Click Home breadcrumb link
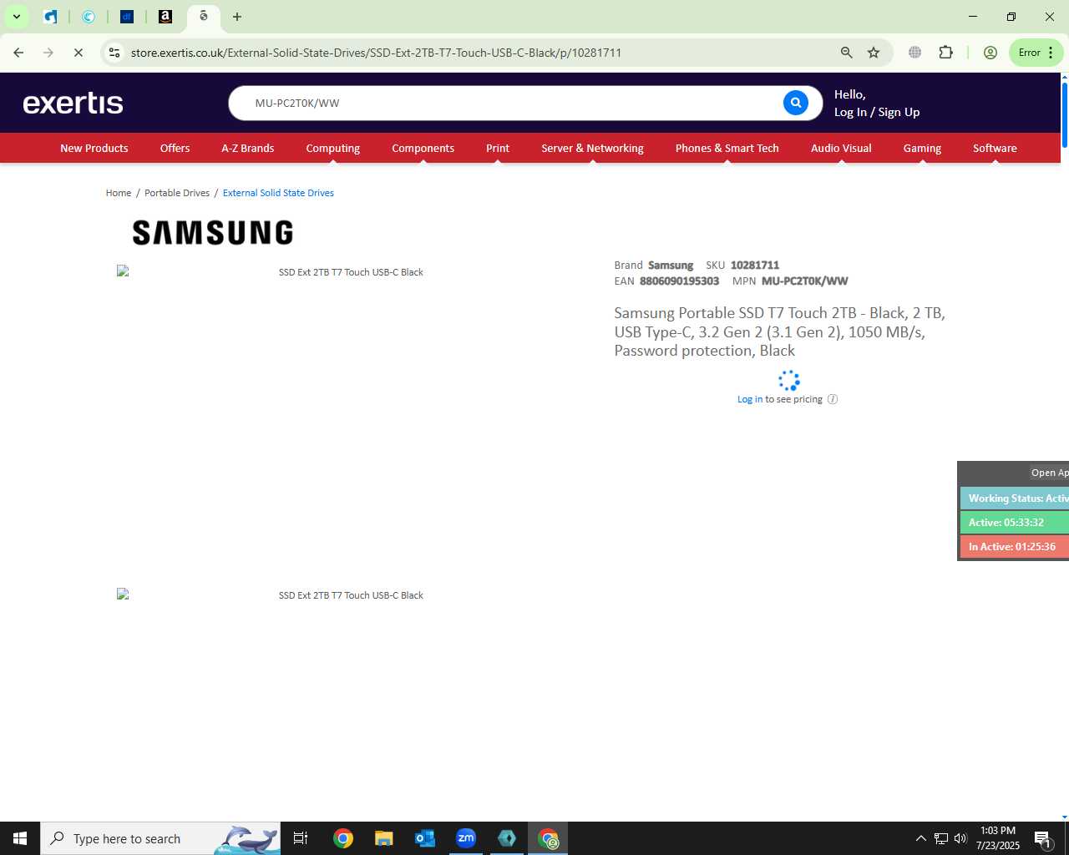 point(119,193)
